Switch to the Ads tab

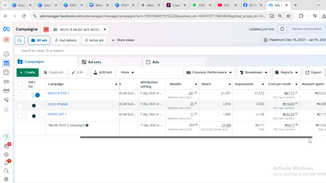[x=174, y=62]
